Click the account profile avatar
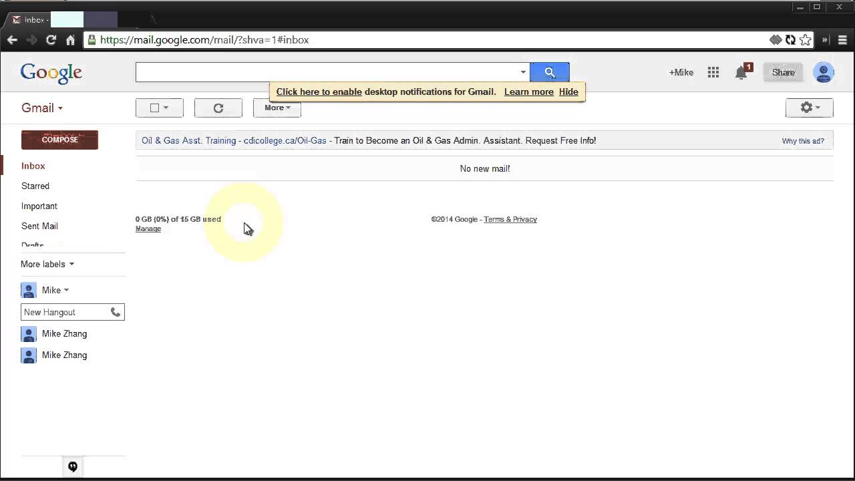 (x=824, y=72)
